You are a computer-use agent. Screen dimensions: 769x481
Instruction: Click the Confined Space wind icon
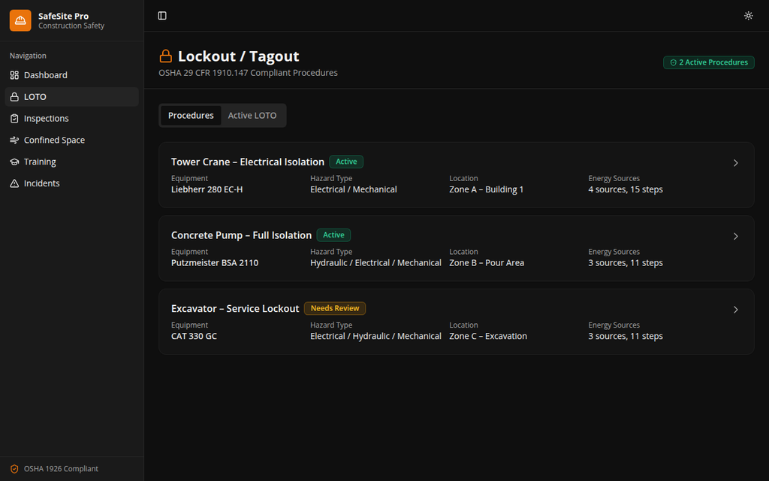(x=14, y=141)
